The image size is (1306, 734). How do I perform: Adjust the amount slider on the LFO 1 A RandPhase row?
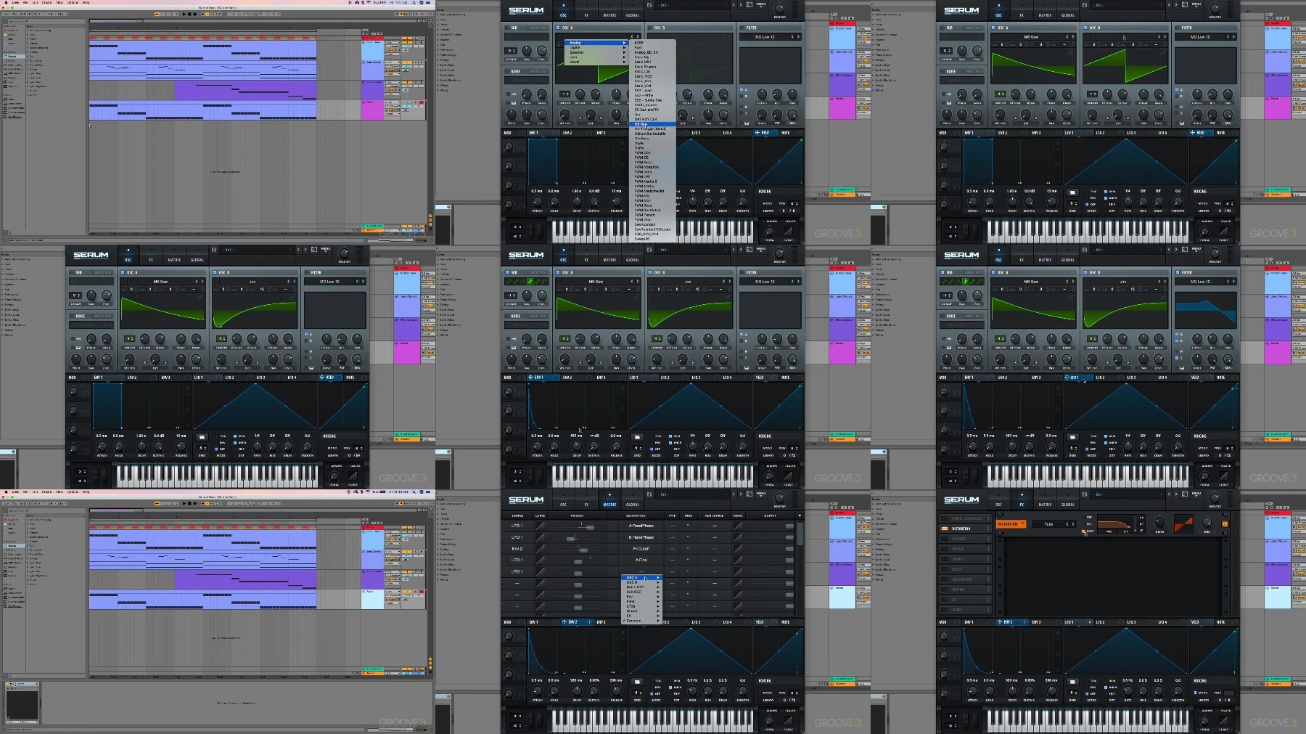coord(589,526)
